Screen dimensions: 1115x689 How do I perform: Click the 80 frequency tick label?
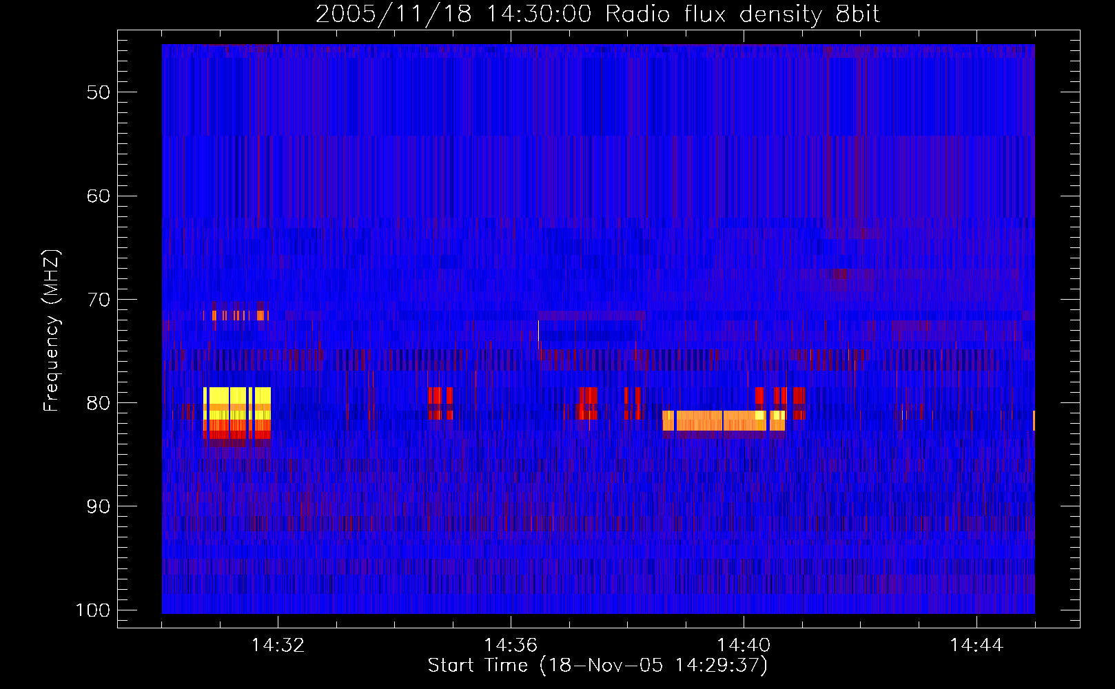(99, 403)
